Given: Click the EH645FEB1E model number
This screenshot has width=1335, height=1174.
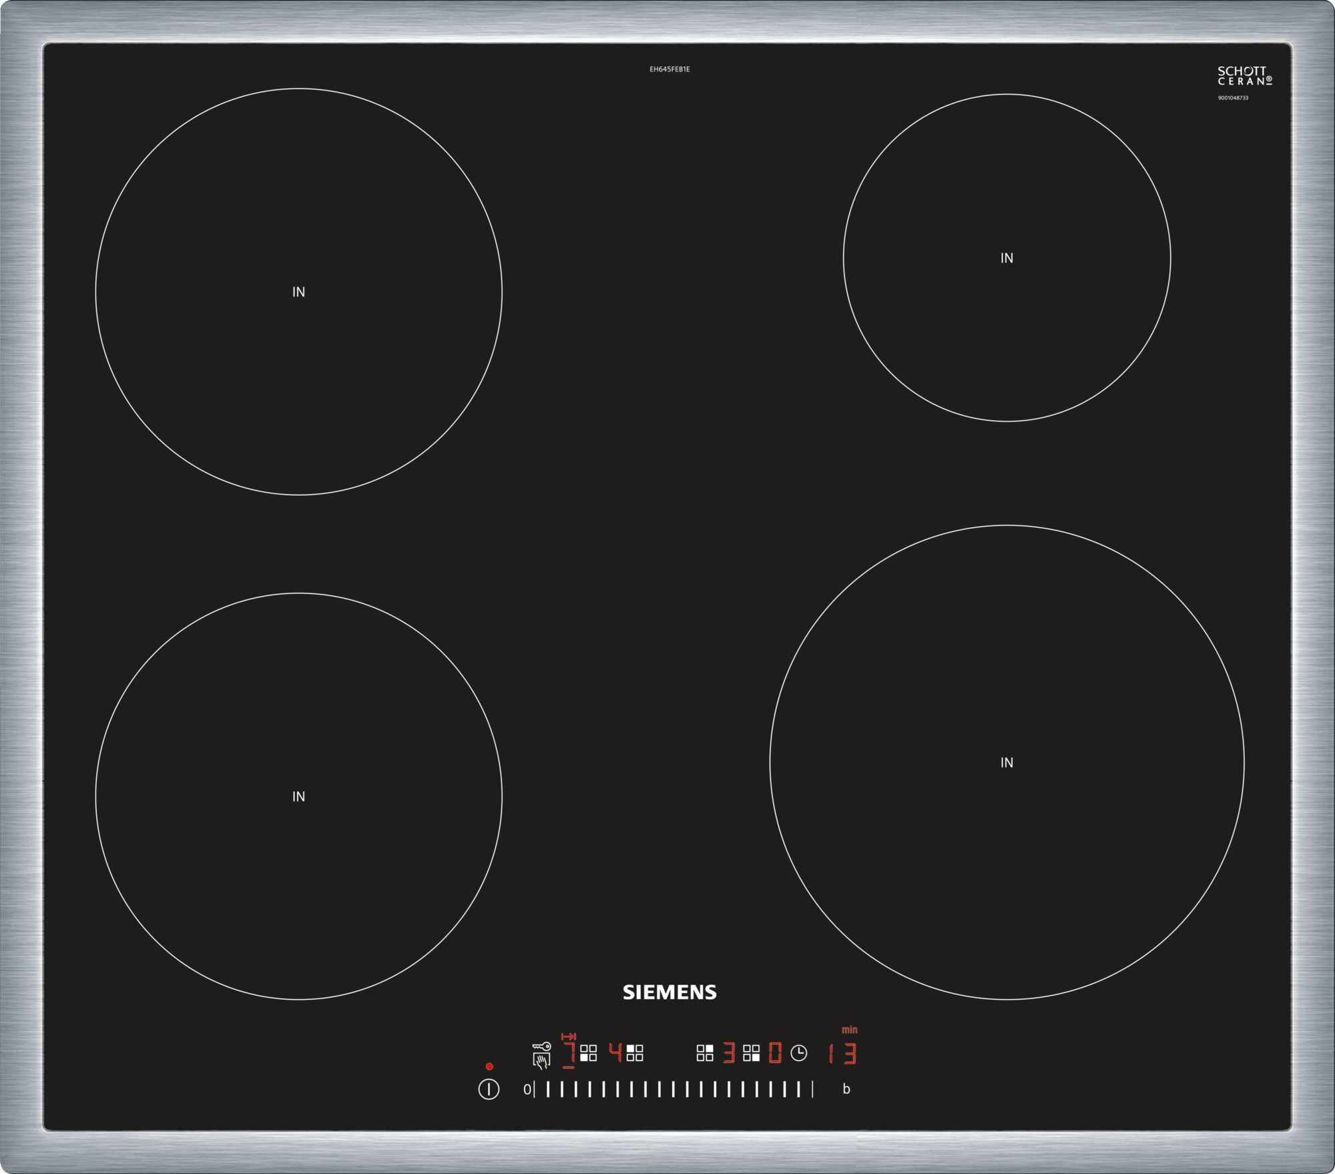Looking at the screenshot, I should click(670, 69).
